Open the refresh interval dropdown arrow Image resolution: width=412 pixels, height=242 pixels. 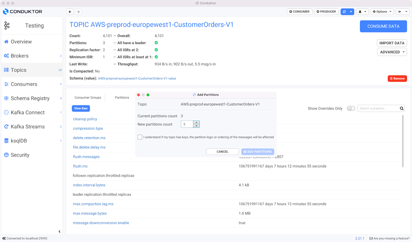coord(351,12)
